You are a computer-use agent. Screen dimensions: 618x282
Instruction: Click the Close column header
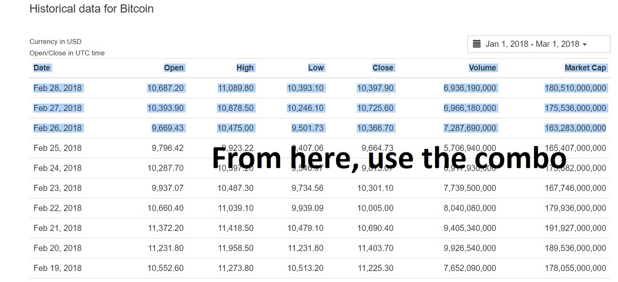383,68
